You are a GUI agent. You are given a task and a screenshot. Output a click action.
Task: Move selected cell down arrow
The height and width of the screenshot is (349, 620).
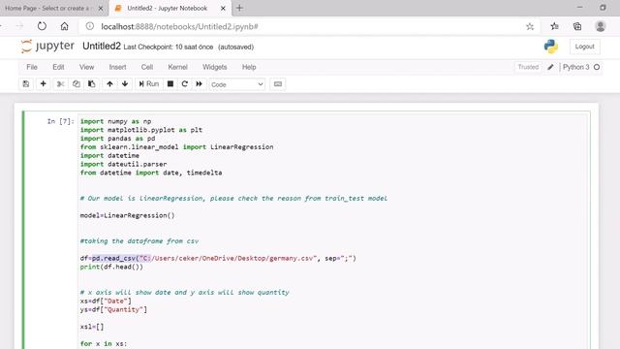click(125, 84)
